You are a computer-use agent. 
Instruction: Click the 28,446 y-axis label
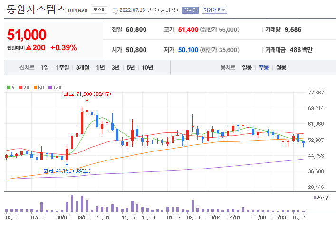click(x=316, y=187)
